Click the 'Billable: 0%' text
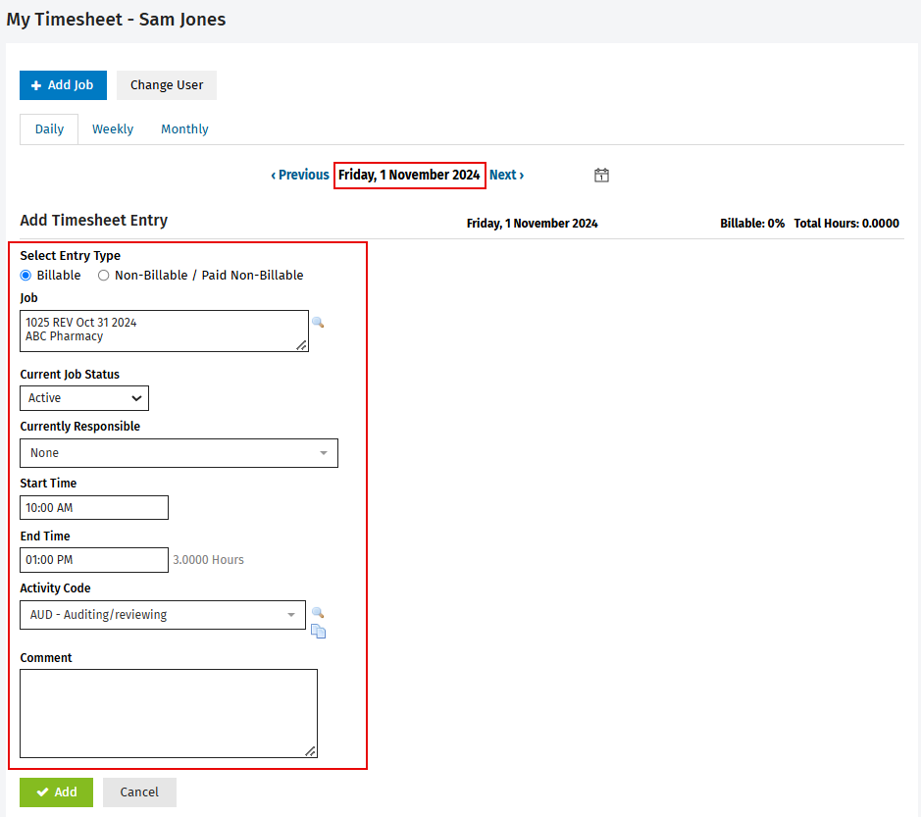Viewport: 921px width, 817px height. 752,224
